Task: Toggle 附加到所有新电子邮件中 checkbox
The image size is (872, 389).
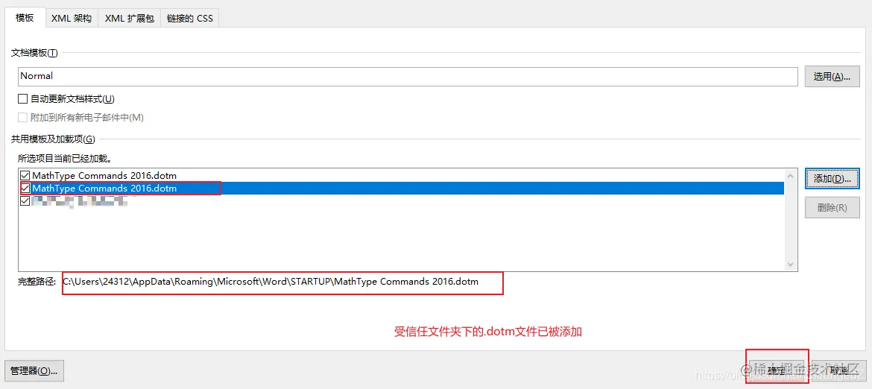Action: tap(23, 117)
